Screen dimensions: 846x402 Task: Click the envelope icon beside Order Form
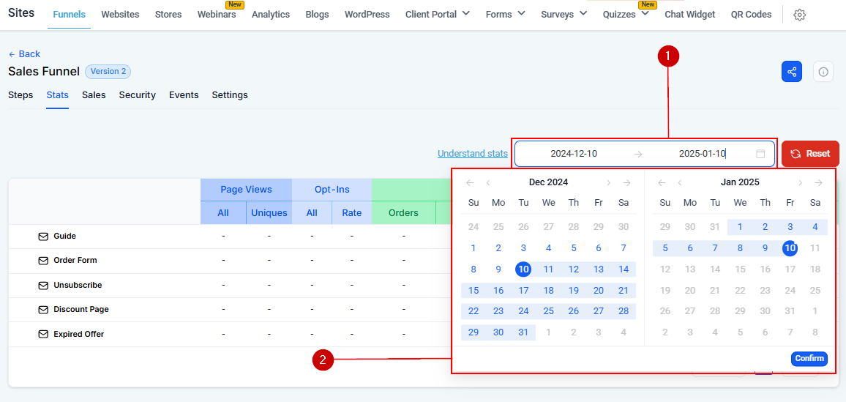(43, 261)
